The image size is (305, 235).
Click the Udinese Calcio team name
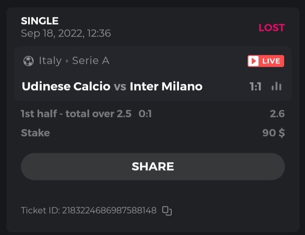coord(66,86)
